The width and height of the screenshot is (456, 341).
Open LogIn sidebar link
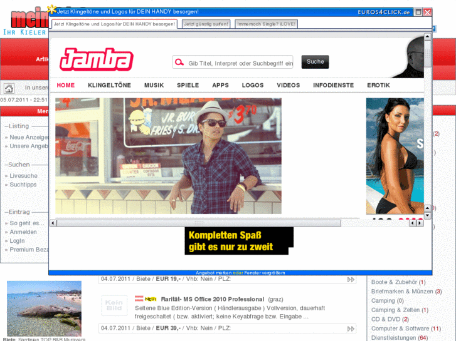click(17, 241)
